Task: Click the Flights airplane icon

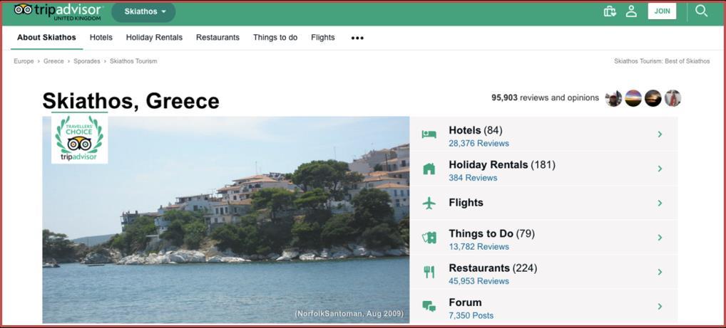Action: click(x=429, y=203)
